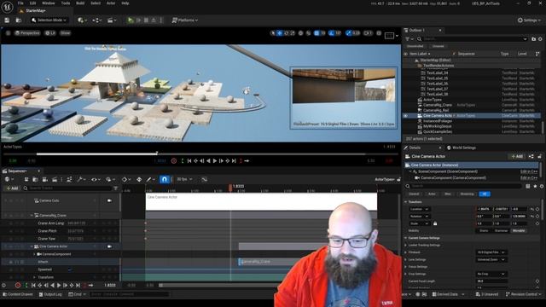
Task: Click the Sequencer bottom record button
Action: (x=18, y=286)
